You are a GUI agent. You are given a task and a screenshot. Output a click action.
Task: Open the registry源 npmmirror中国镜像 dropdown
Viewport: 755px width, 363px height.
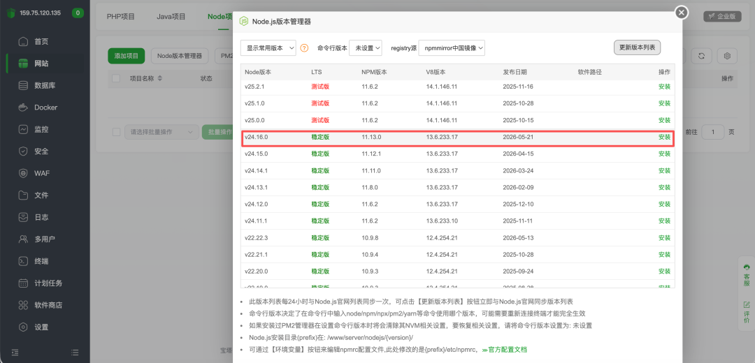click(452, 48)
